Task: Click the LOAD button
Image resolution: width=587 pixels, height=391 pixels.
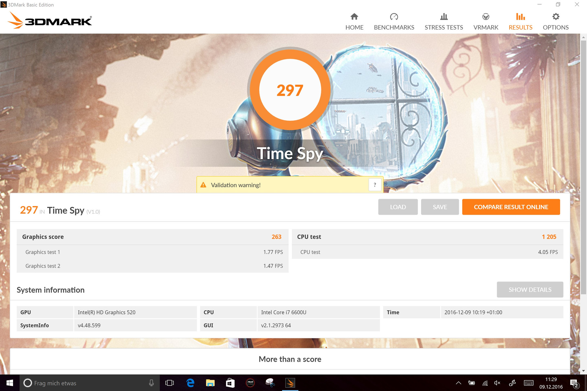Action: click(398, 207)
